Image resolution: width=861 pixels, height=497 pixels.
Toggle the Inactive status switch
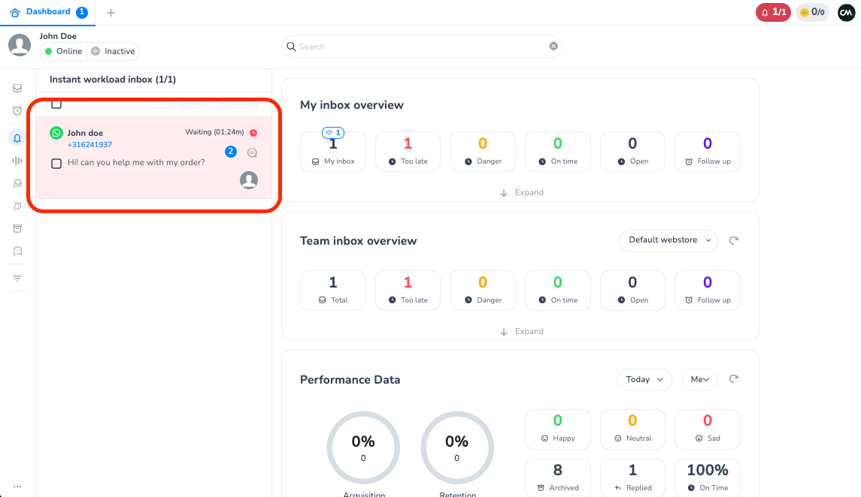click(x=114, y=51)
